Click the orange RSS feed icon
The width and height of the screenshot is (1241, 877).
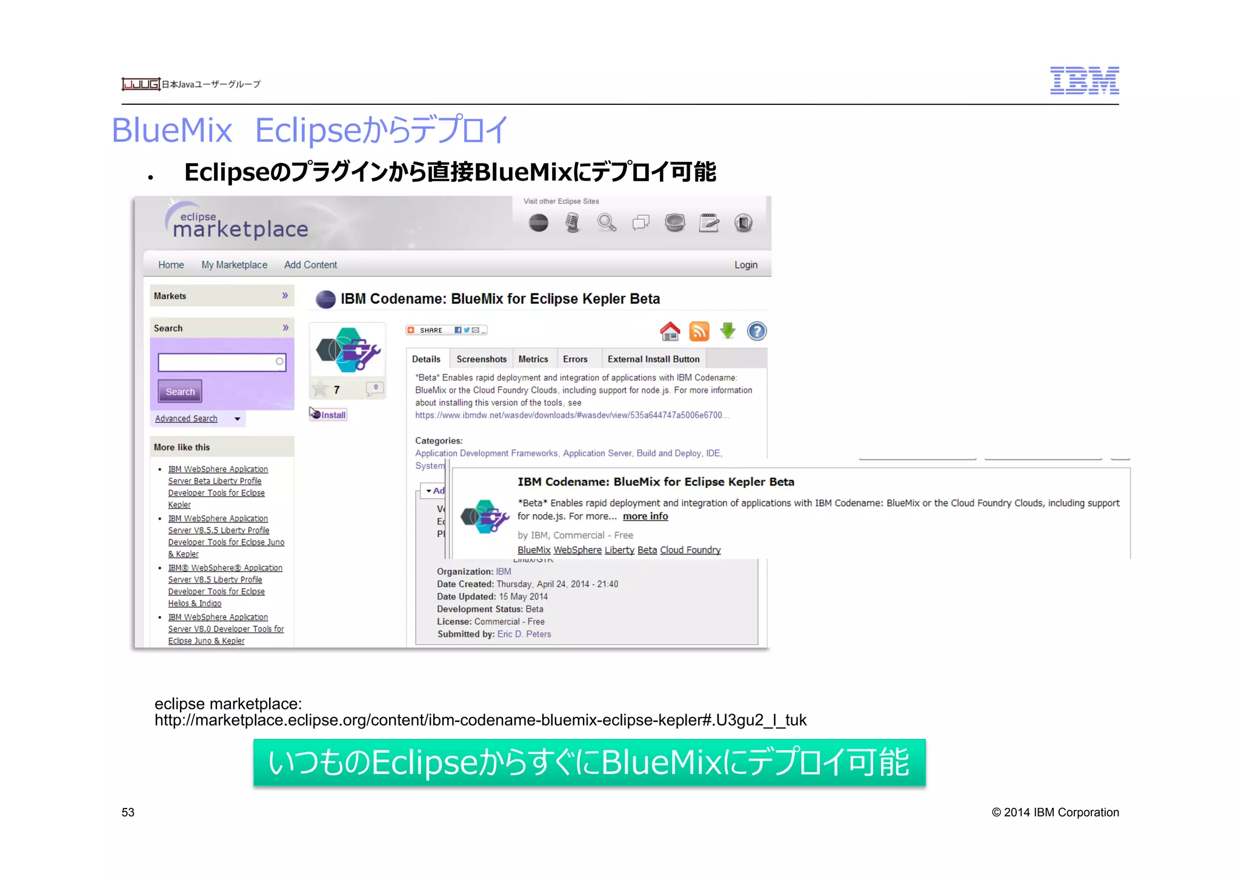699,331
